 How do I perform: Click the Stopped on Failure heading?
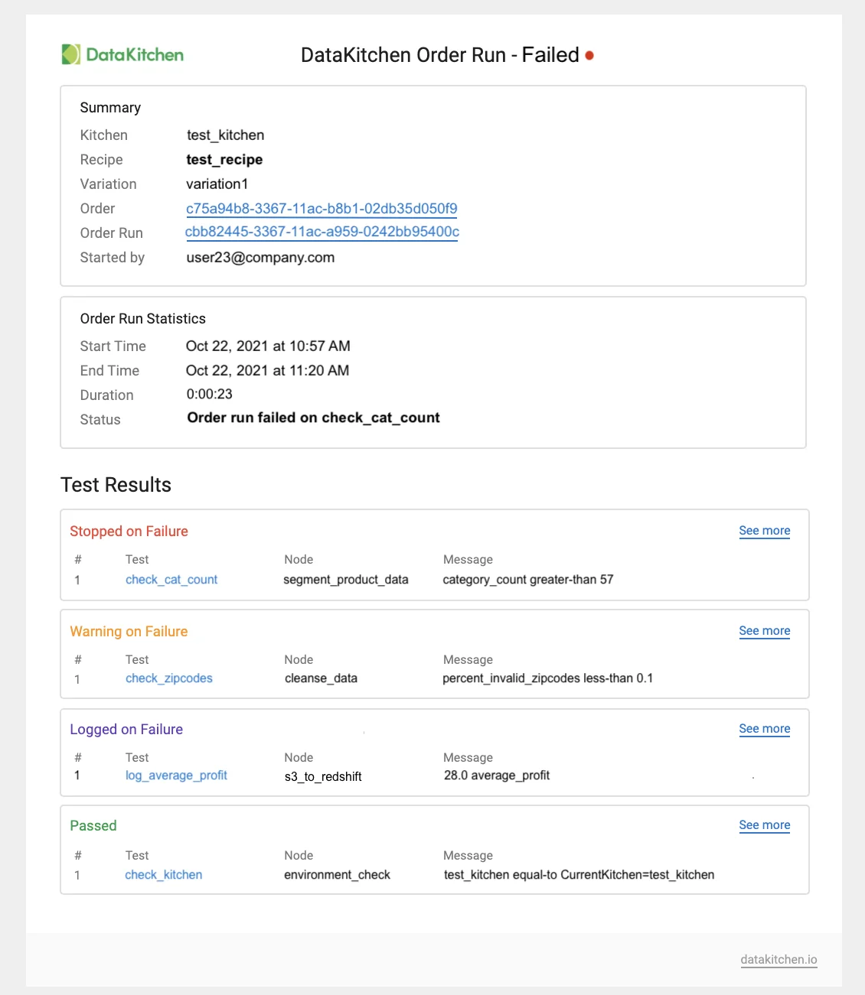pyautogui.click(x=129, y=532)
